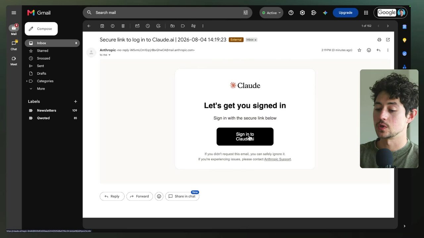Click the Compose button
The width and height of the screenshot is (424, 238).
point(41,29)
